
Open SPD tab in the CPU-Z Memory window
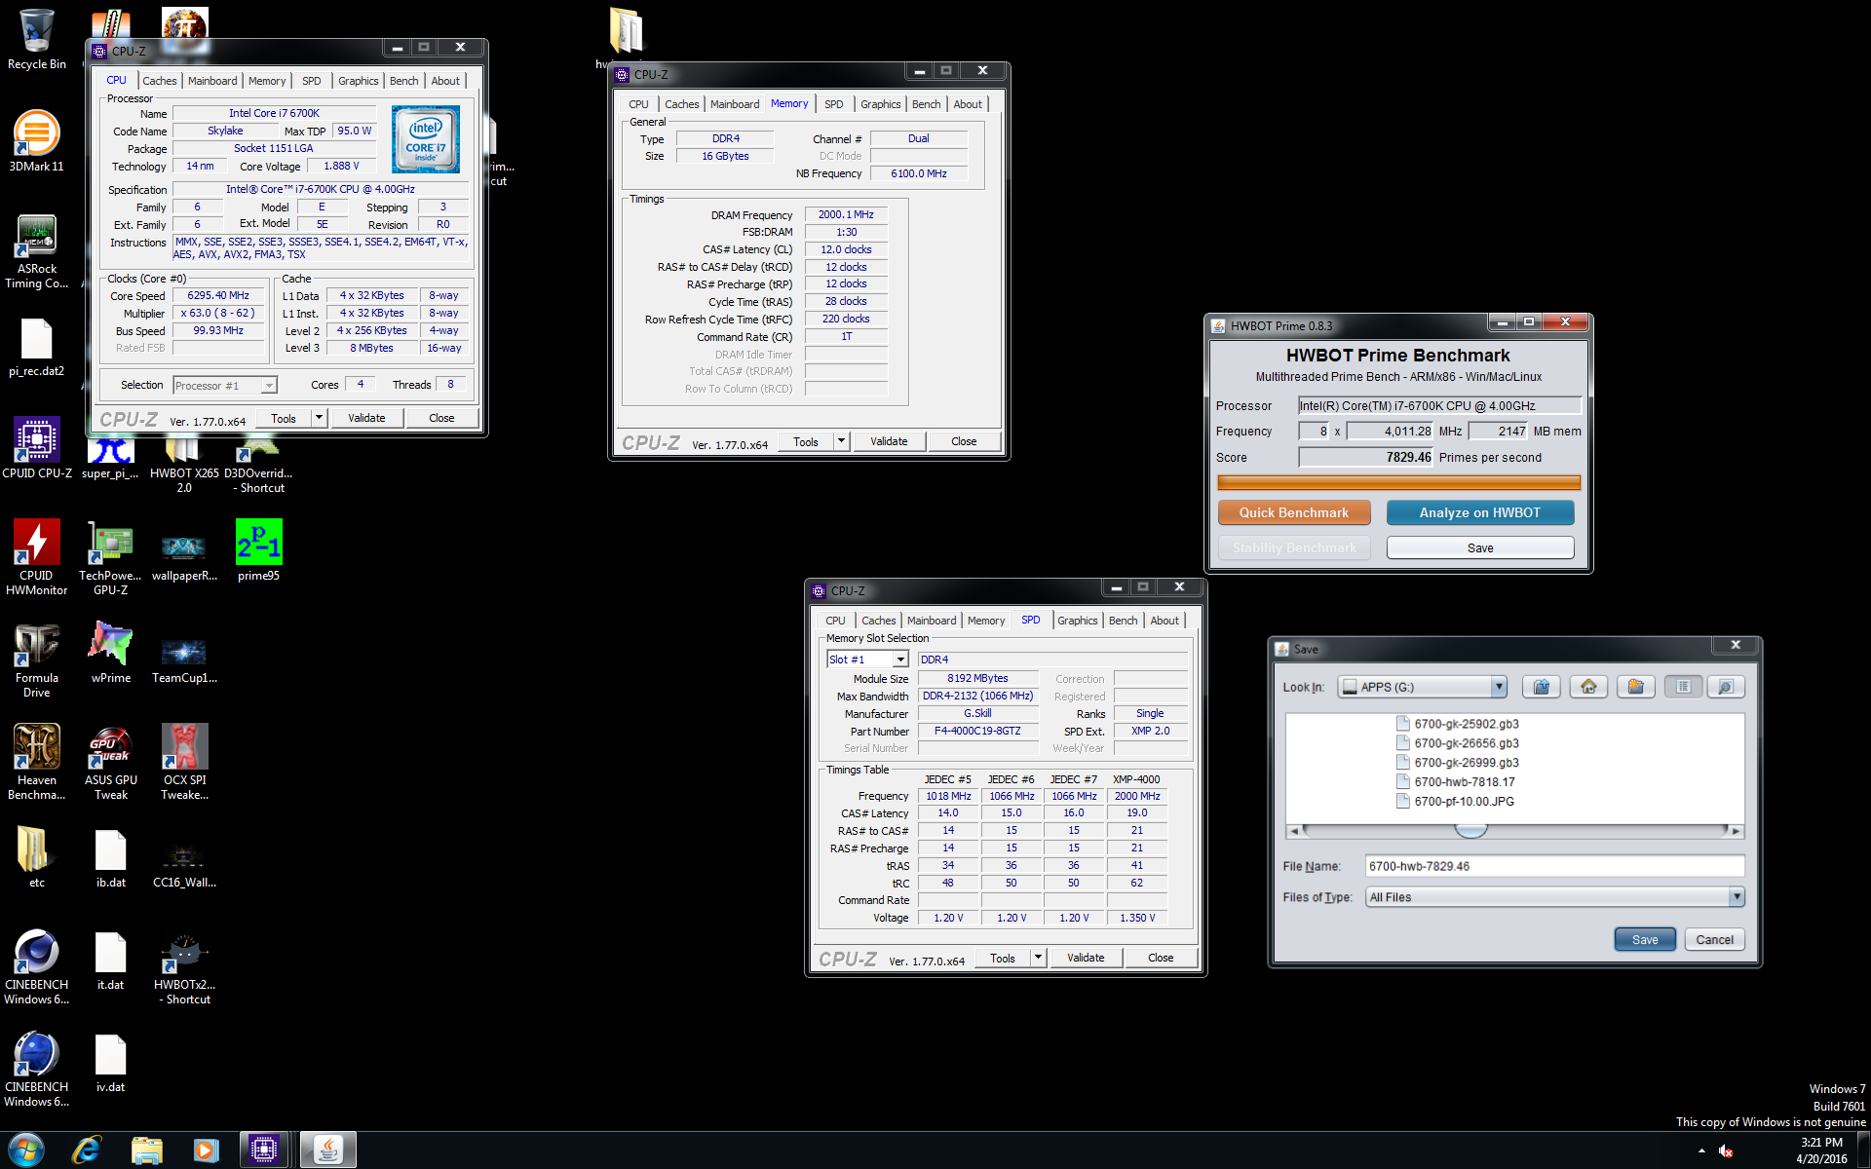(x=834, y=104)
